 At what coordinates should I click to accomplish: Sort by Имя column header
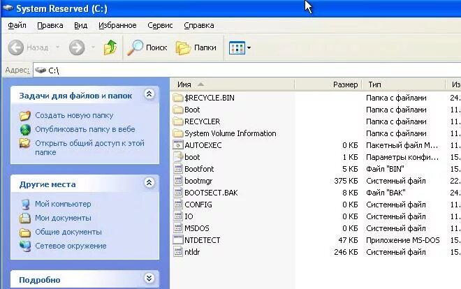[x=233, y=84]
